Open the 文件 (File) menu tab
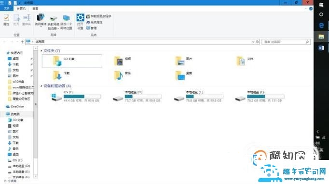The height and width of the screenshot is (184, 329). [x=7, y=8]
